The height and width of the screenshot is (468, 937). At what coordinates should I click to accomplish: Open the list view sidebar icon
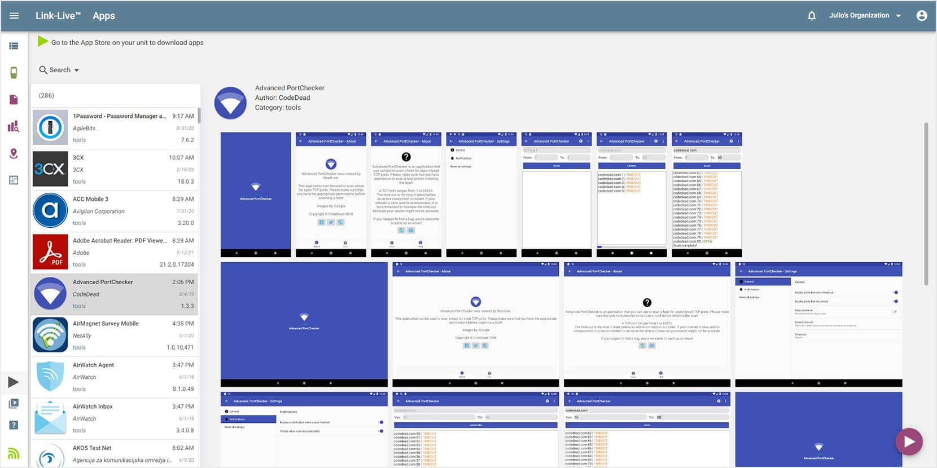click(14, 46)
